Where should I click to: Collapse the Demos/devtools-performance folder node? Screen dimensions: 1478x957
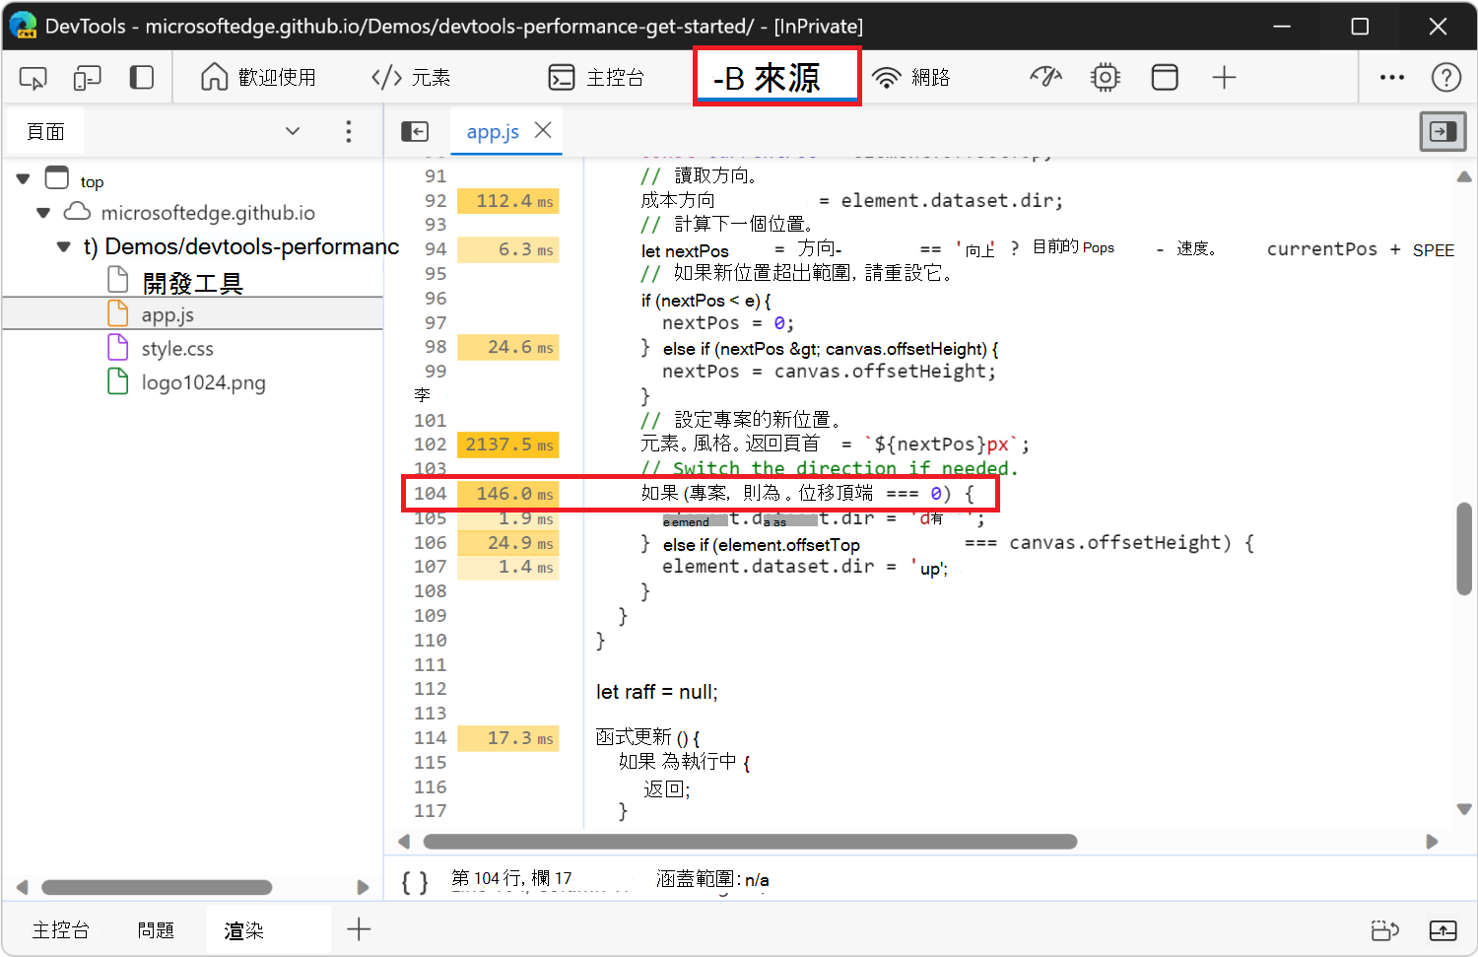coord(64,246)
